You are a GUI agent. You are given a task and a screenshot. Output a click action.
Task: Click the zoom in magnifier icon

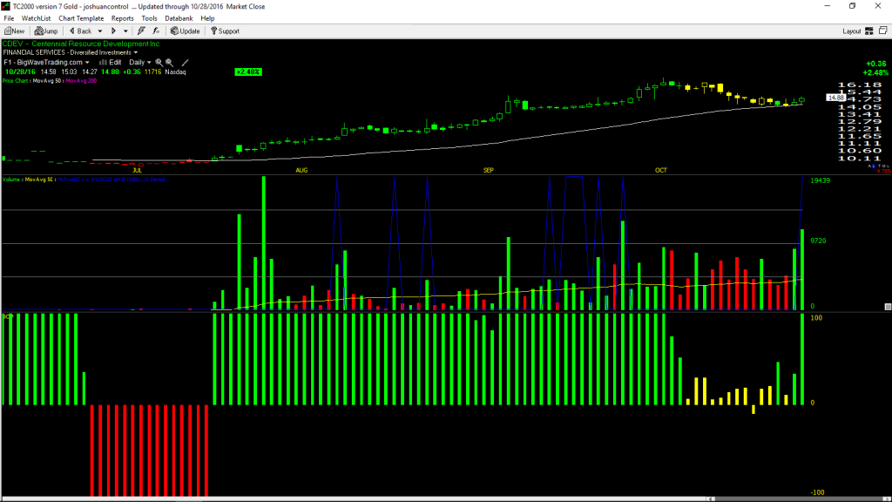(159, 63)
